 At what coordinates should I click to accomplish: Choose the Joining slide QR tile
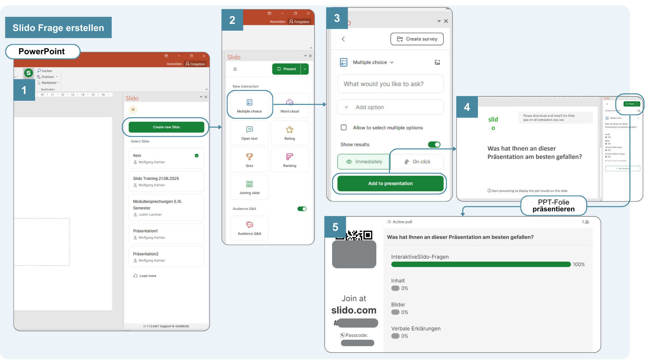pyautogui.click(x=249, y=187)
